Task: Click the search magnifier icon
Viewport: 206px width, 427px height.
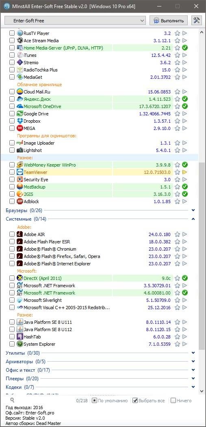Action: 12,400
